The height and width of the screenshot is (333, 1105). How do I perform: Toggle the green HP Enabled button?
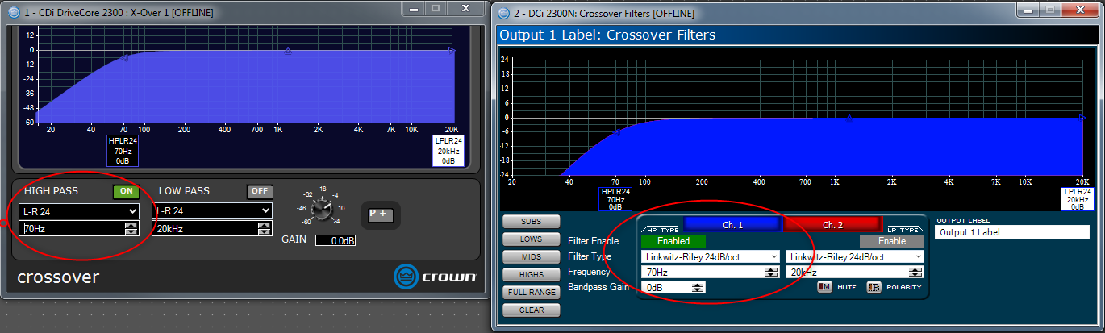pos(673,241)
